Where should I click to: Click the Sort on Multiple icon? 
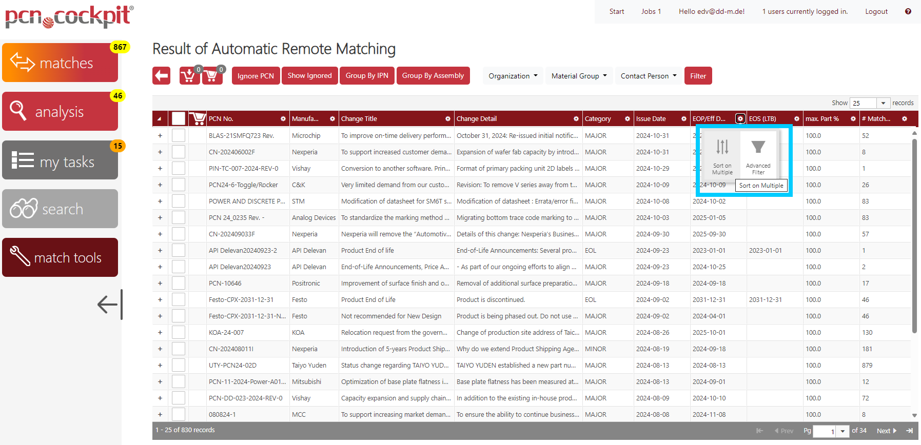722,148
